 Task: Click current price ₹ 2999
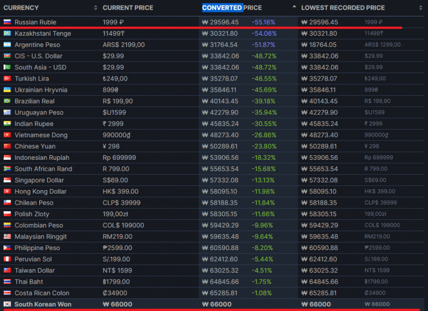[113, 123]
